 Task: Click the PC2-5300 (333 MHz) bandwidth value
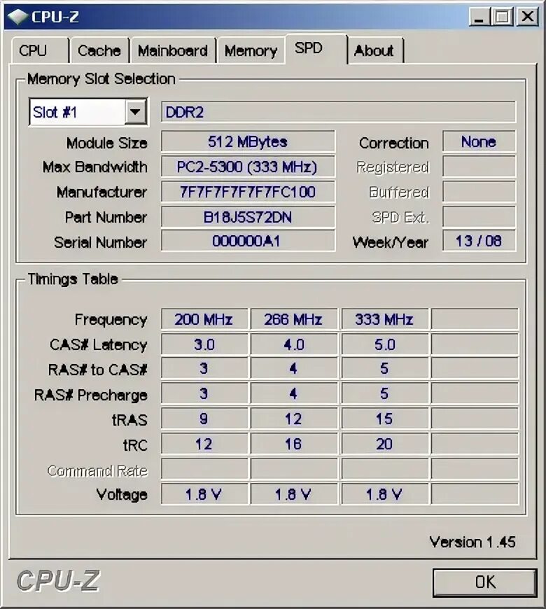point(248,167)
